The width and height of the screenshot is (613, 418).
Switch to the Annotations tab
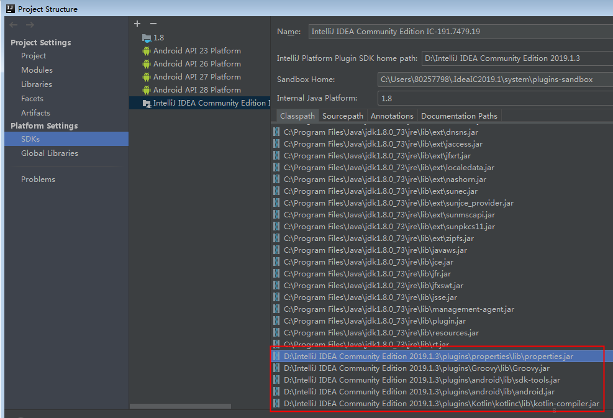(392, 116)
